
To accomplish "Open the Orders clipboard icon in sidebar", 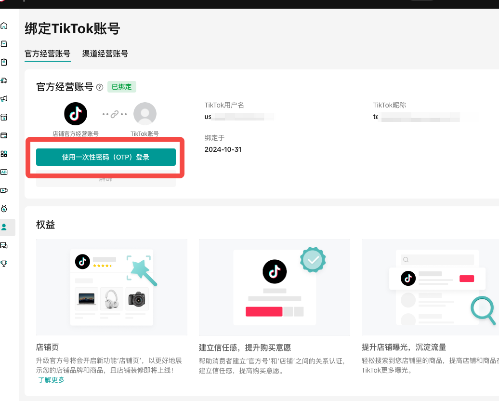I will (4, 62).
